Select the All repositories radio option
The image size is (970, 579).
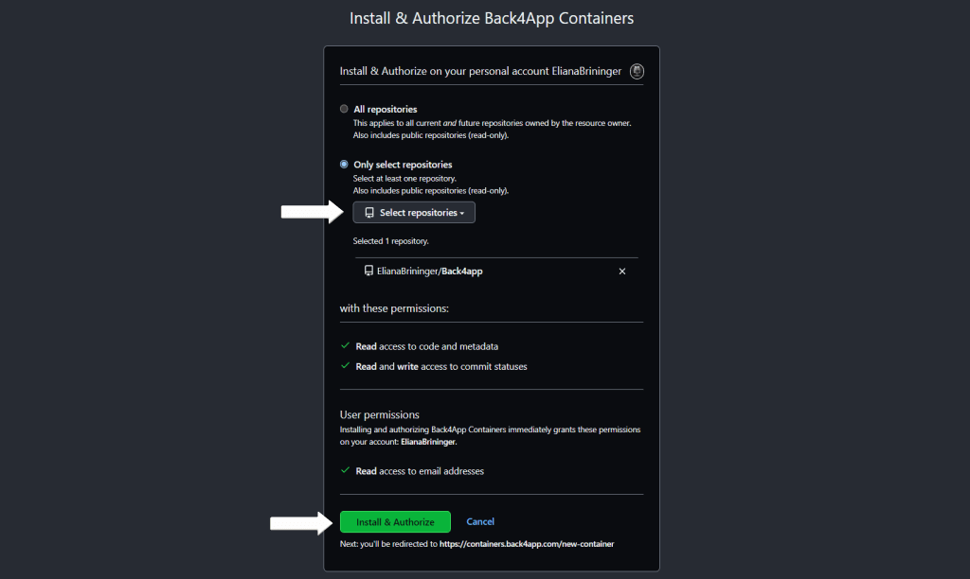344,109
